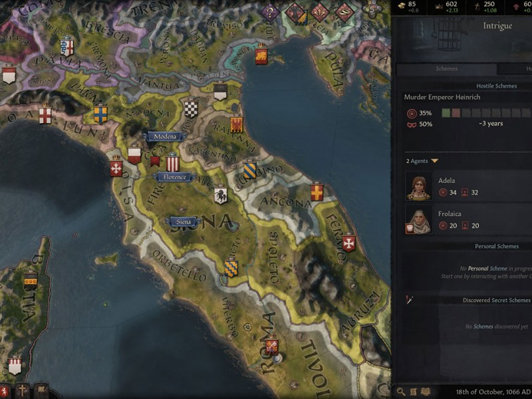
Task: Open the faith cross button at the bottom left
Action: point(23,390)
